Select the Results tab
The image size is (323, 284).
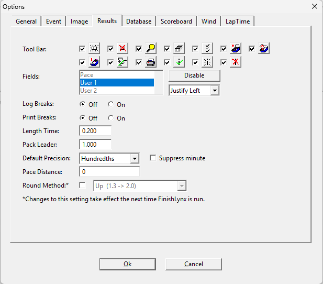point(107,21)
